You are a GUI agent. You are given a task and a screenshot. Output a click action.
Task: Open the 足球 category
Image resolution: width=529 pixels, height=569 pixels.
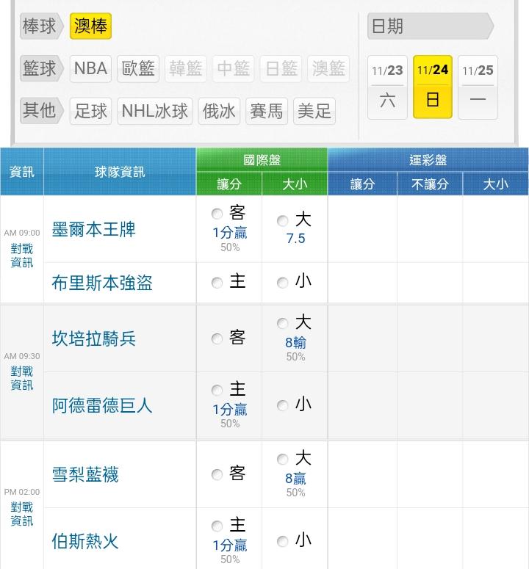click(90, 111)
